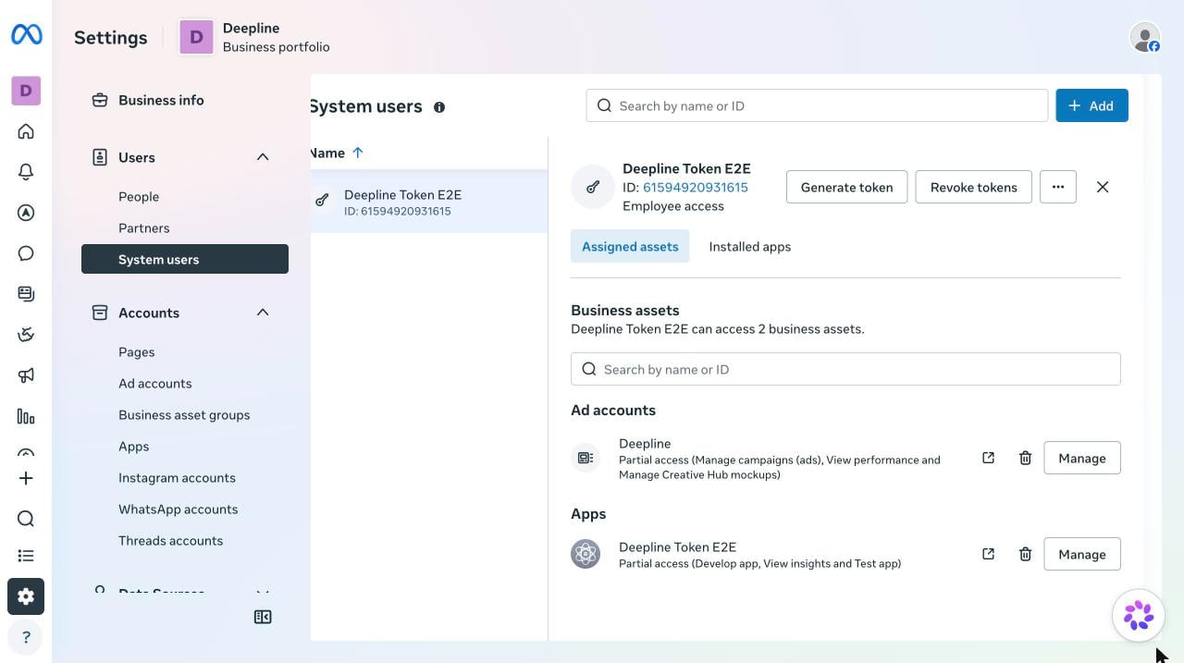The image size is (1184, 663).
Task: Click the info icon beside System users
Action: [439, 107]
